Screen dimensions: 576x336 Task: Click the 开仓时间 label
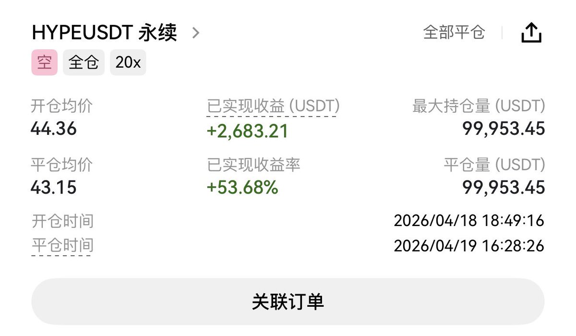click(62, 221)
